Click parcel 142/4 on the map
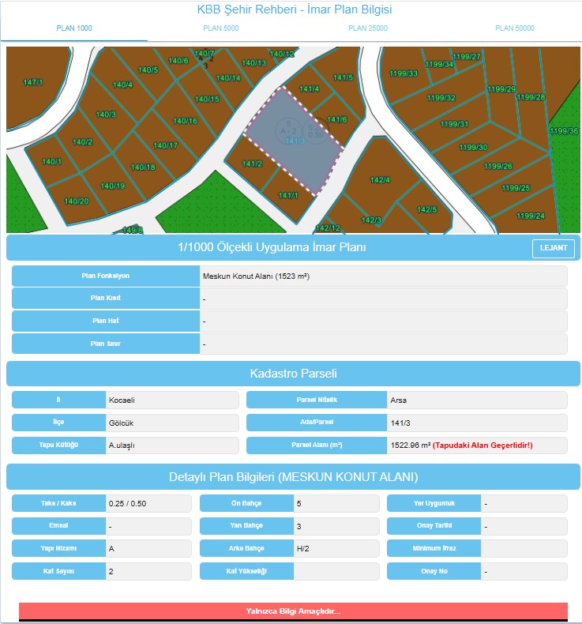The image size is (582, 624). [x=380, y=180]
